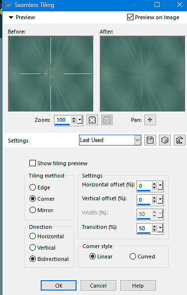
Task: Open Horizontal offset slider dropdown arrow
Action: pyautogui.click(x=160, y=186)
